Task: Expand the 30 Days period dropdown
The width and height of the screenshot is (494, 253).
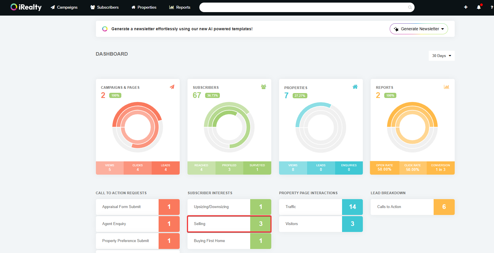Action: point(441,56)
